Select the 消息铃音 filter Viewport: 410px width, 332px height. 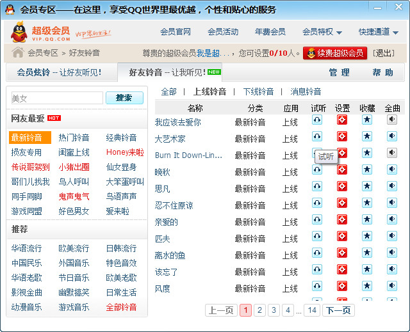tap(306, 91)
